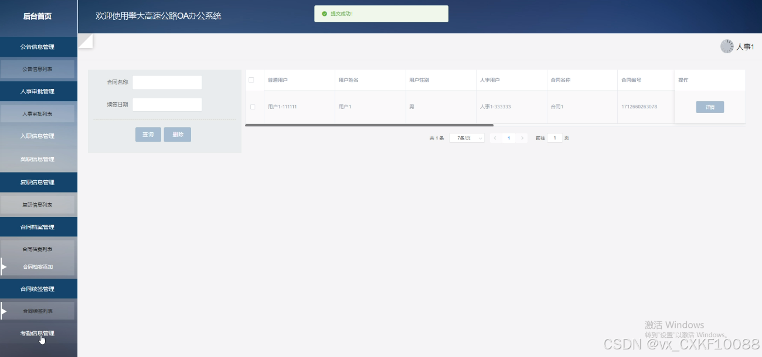Click the 查询 search button
This screenshot has width=762, height=357.
point(148,135)
